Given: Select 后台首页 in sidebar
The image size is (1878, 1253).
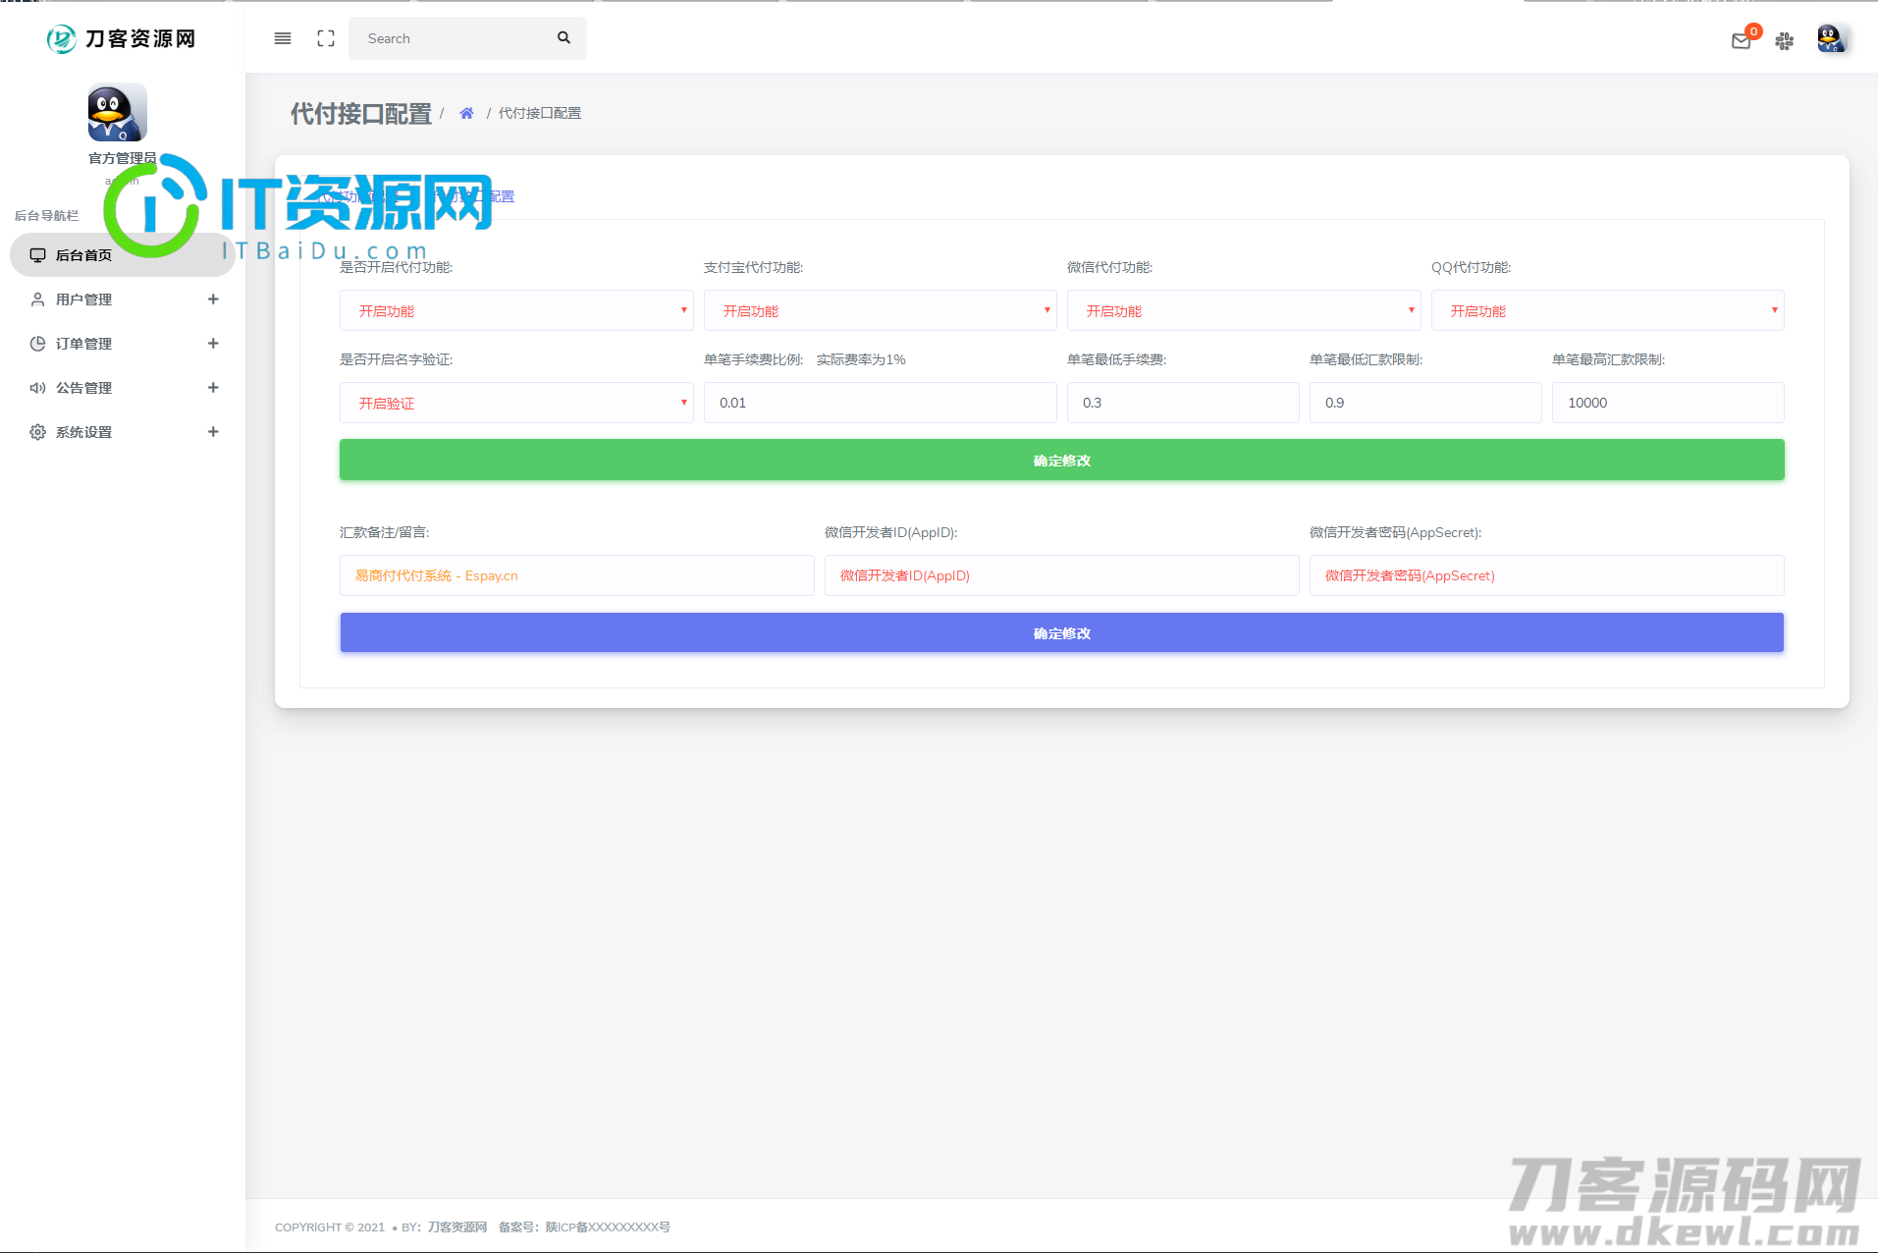Looking at the screenshot, I should tap(123, 255).
